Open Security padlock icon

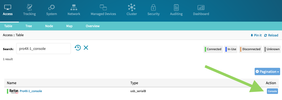(153, 7)
